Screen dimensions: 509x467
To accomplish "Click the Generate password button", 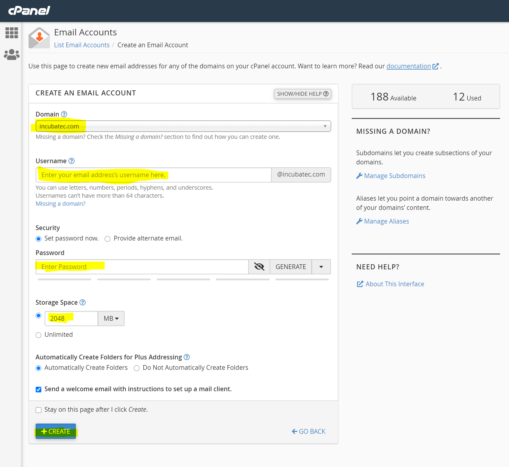I will click(x=290, y=267).
